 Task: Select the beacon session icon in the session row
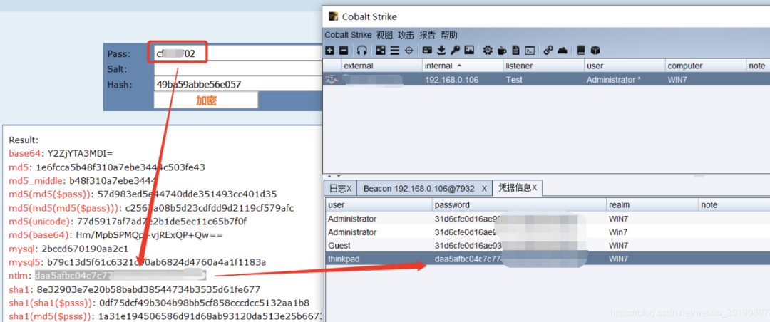332,80
